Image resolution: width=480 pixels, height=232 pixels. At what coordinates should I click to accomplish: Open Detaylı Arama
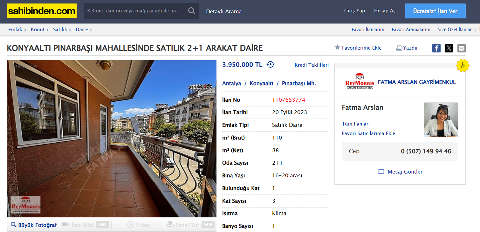pyautogui.click(x=224, y=11)
